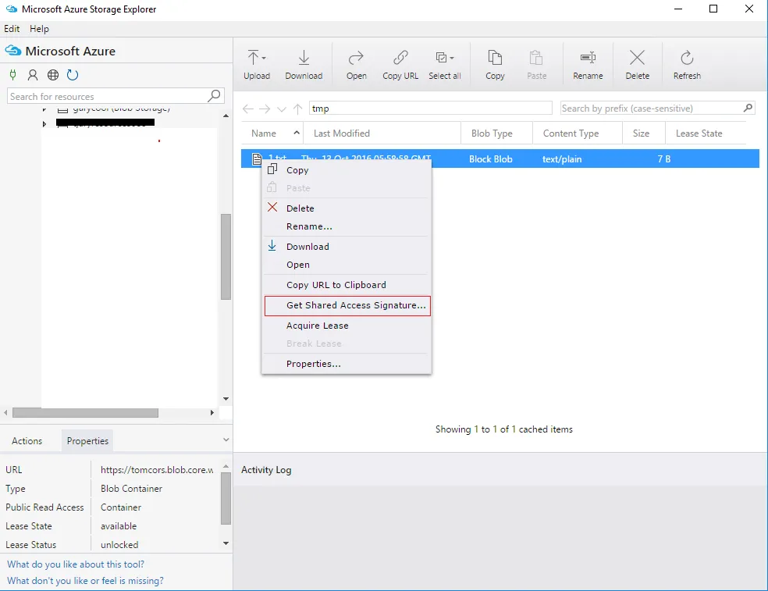
Task: Select Get Shared Access Signature...
Action: pyautogui.click(x=347, y=305)
